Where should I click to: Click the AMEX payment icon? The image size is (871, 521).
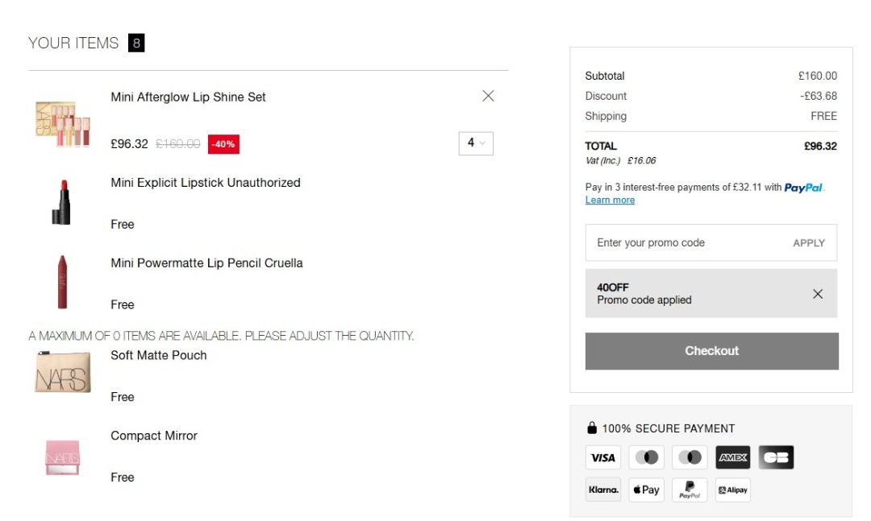[732, 457]
